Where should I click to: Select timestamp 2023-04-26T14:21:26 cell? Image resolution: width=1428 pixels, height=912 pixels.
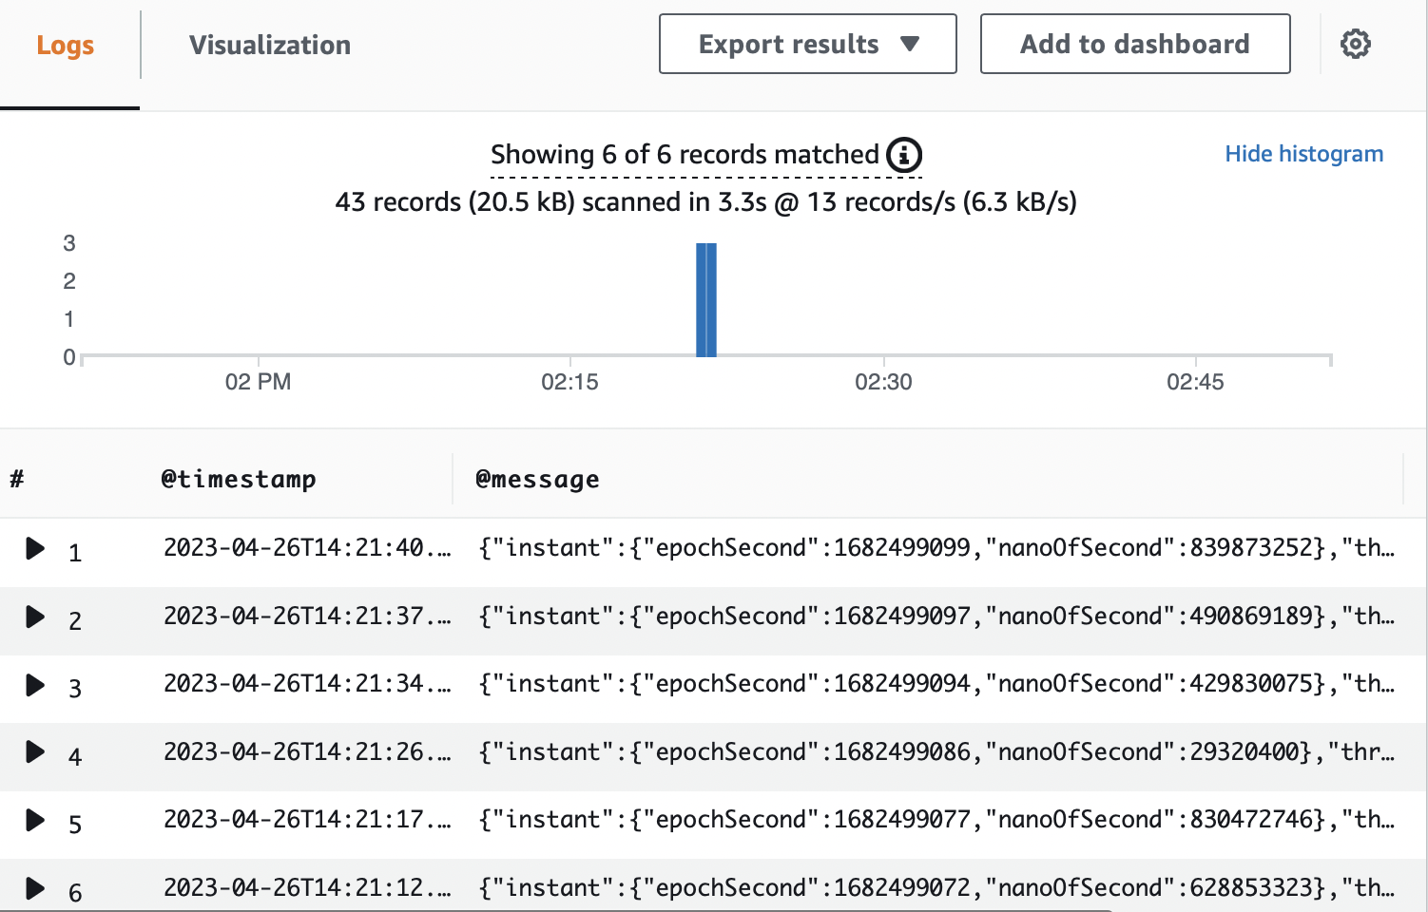306,752
